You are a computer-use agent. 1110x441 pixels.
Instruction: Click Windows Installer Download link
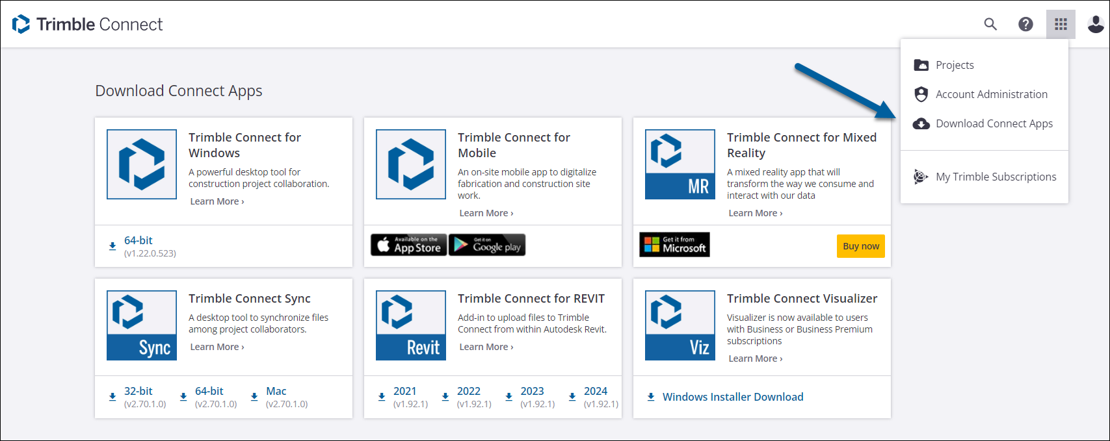[733, 397]
